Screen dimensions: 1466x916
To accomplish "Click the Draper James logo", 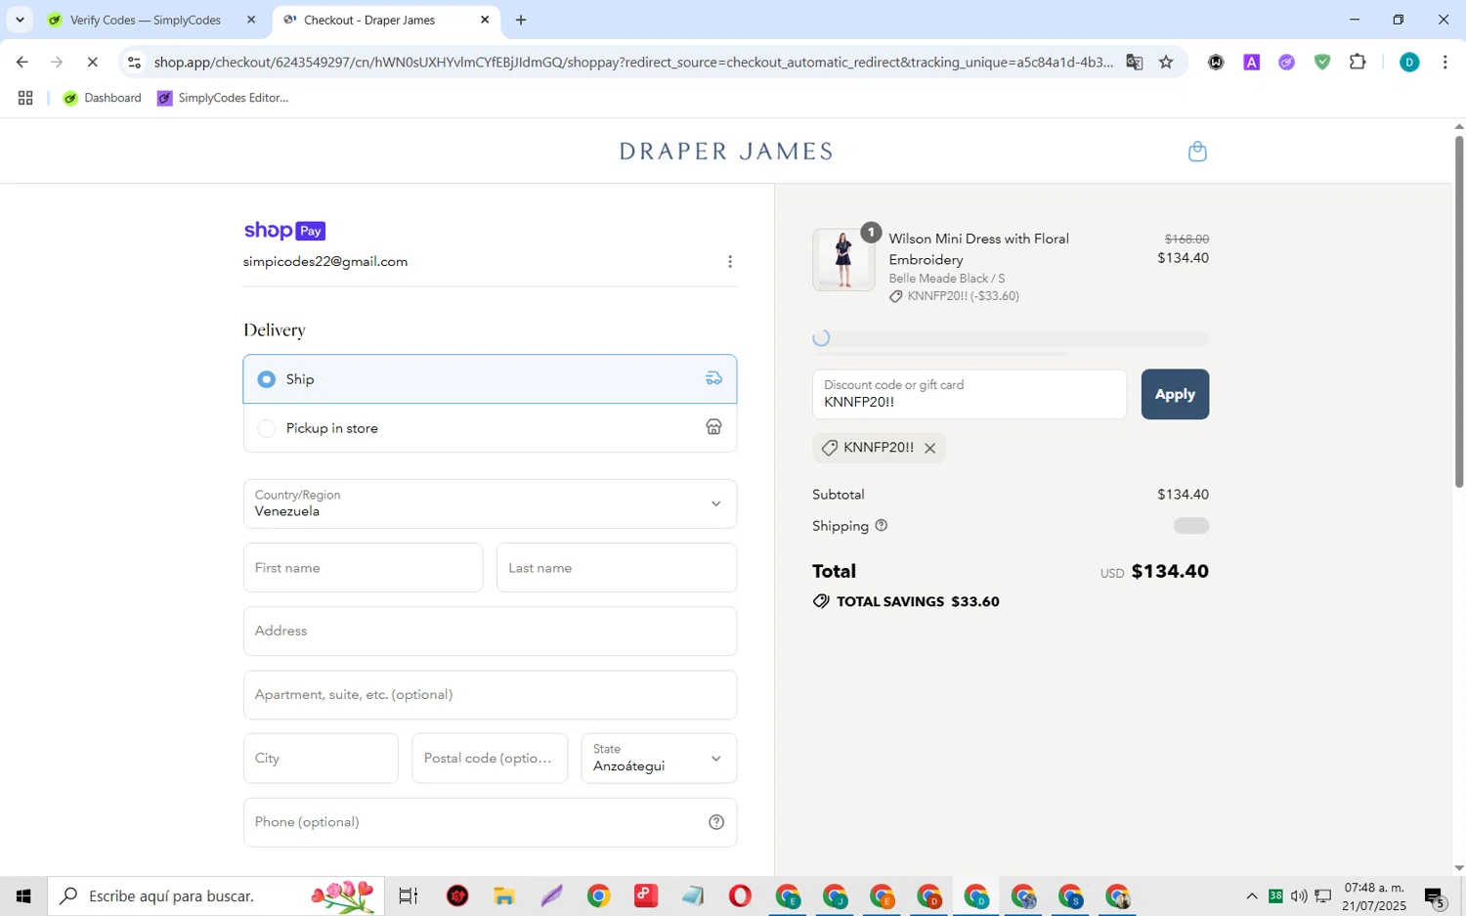I will [726, 152].
